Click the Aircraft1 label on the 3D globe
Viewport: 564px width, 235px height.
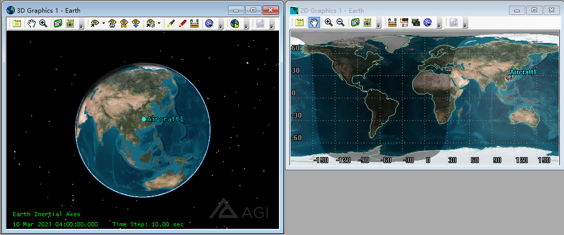click(x=165, y=119)
